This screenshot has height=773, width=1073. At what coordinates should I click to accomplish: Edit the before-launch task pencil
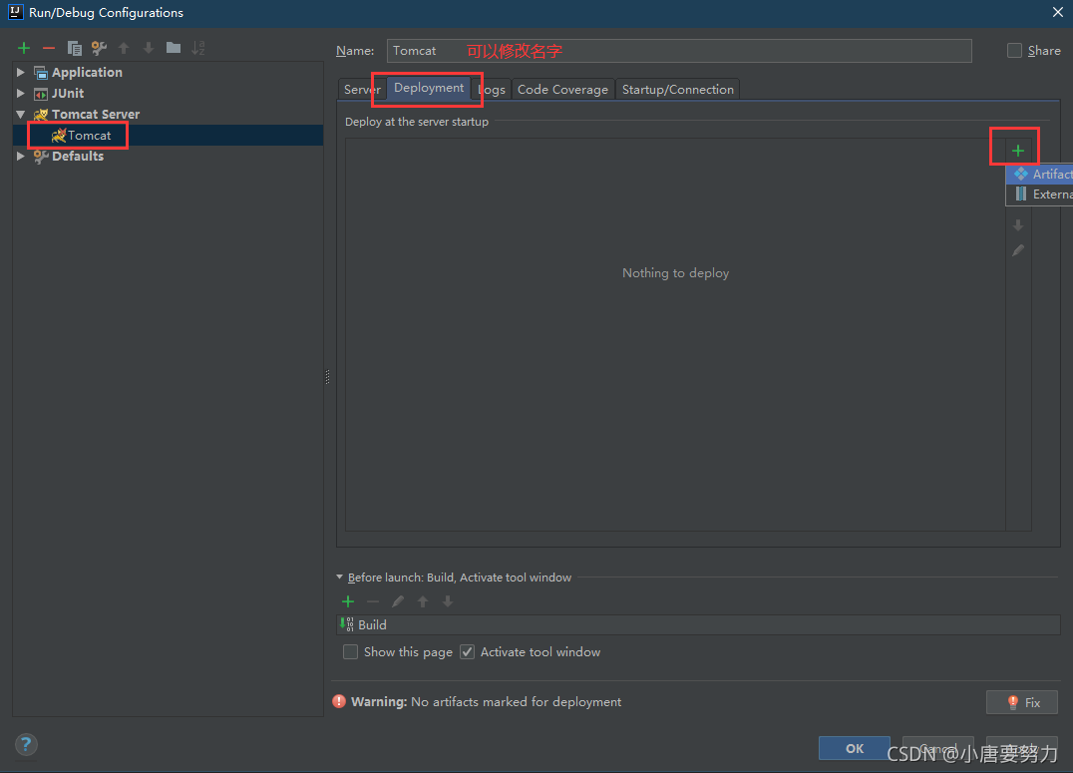[x=398, y=601]
